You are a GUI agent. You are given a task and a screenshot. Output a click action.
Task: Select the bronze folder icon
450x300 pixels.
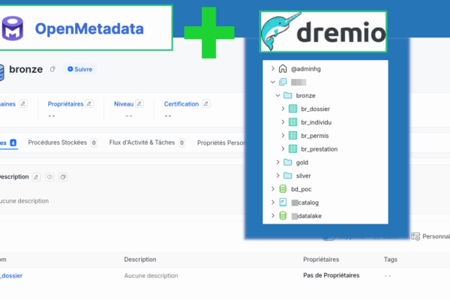[287, 95]
